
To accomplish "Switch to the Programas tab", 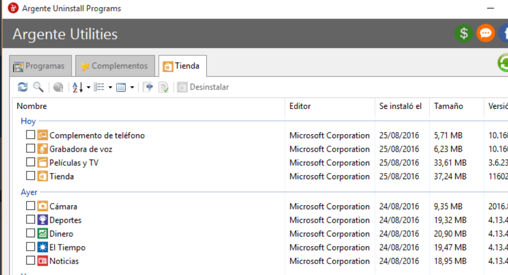I will click(41, 65).
